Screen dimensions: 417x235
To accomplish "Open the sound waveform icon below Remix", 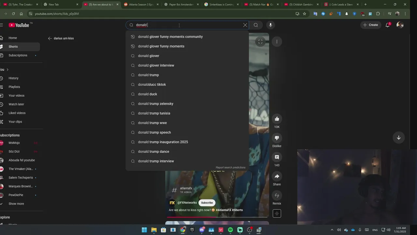I will [277, 213].
